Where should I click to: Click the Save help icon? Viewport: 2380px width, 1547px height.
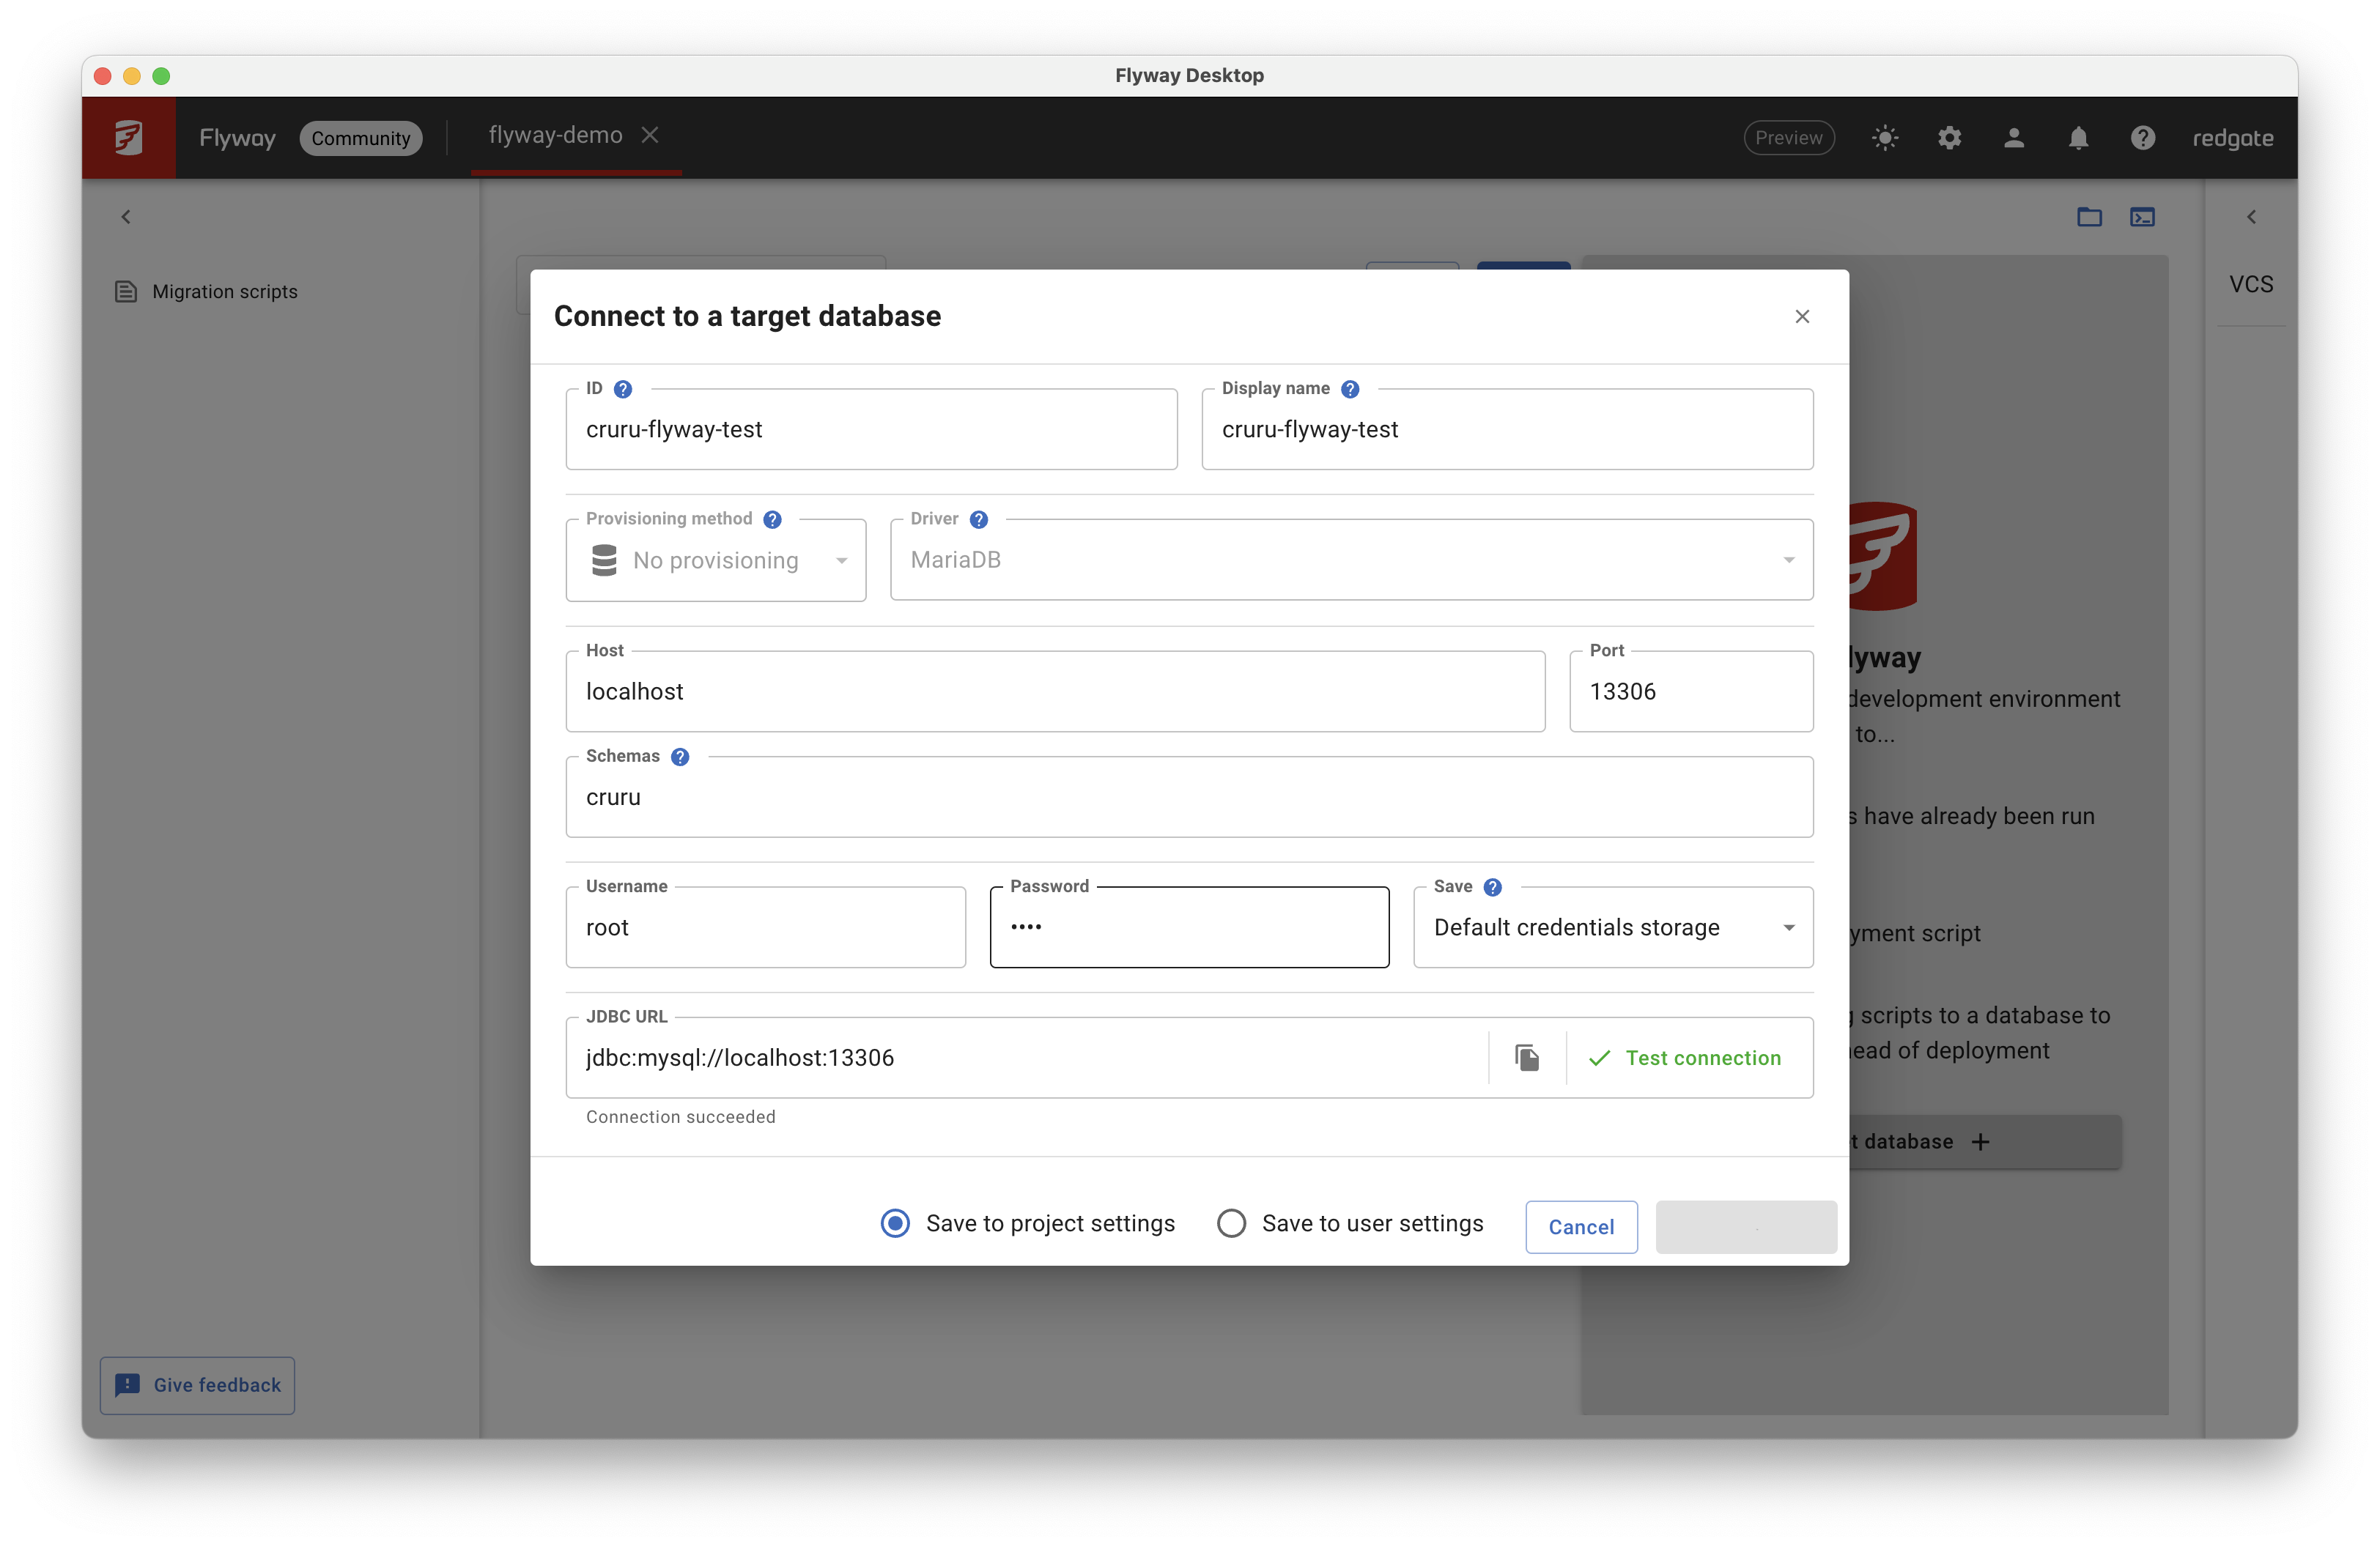tap(1493, 888)
